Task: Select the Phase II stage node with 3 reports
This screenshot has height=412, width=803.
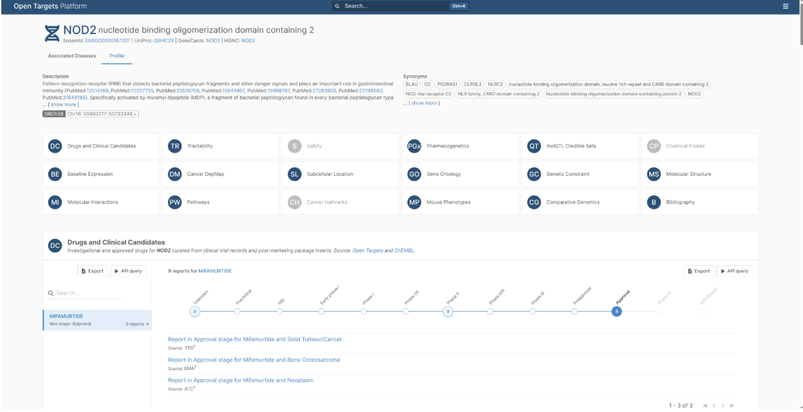Action: [x=448, y=312]
